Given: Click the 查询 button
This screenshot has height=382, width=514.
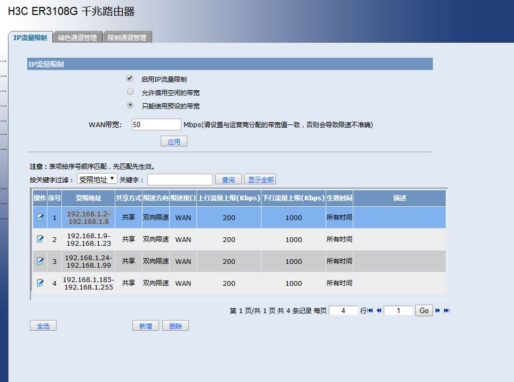Looking at the screenshot, I should click(228, 180).
